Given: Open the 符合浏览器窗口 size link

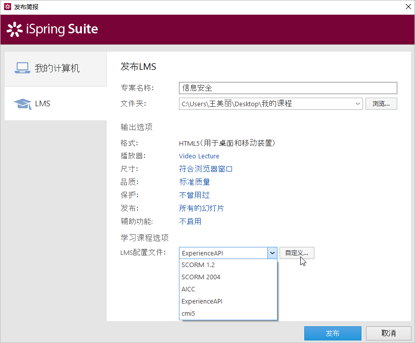Looking at the screenshot, I should click(x=206, y=169).
